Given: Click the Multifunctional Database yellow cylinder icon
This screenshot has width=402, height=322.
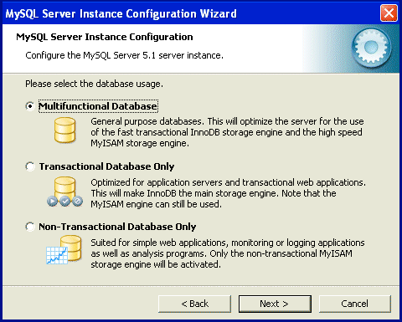Looking at the screenshot, I should 65,130.
